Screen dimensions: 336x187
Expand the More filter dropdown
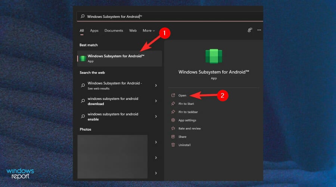point(149,31)
